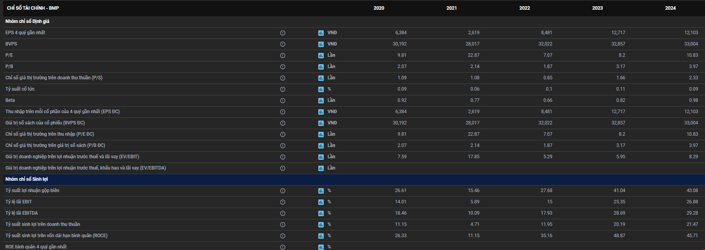The image size is (705, 250).
Task: Click the EBITDA margin value 28.69 for 2023
Action: [619, 213]
